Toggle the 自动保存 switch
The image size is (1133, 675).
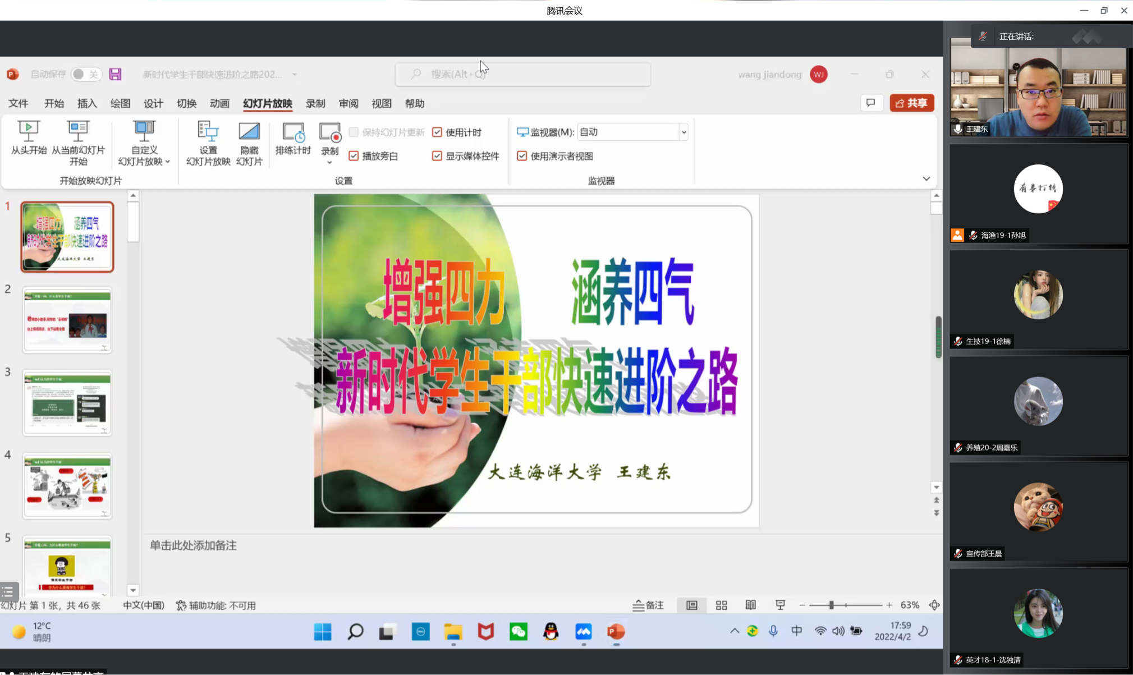[86, 74]
